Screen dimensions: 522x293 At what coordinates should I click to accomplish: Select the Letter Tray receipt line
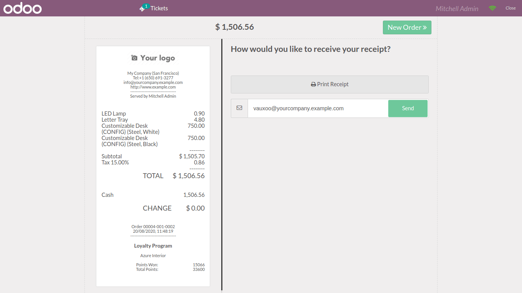[153, 120]
